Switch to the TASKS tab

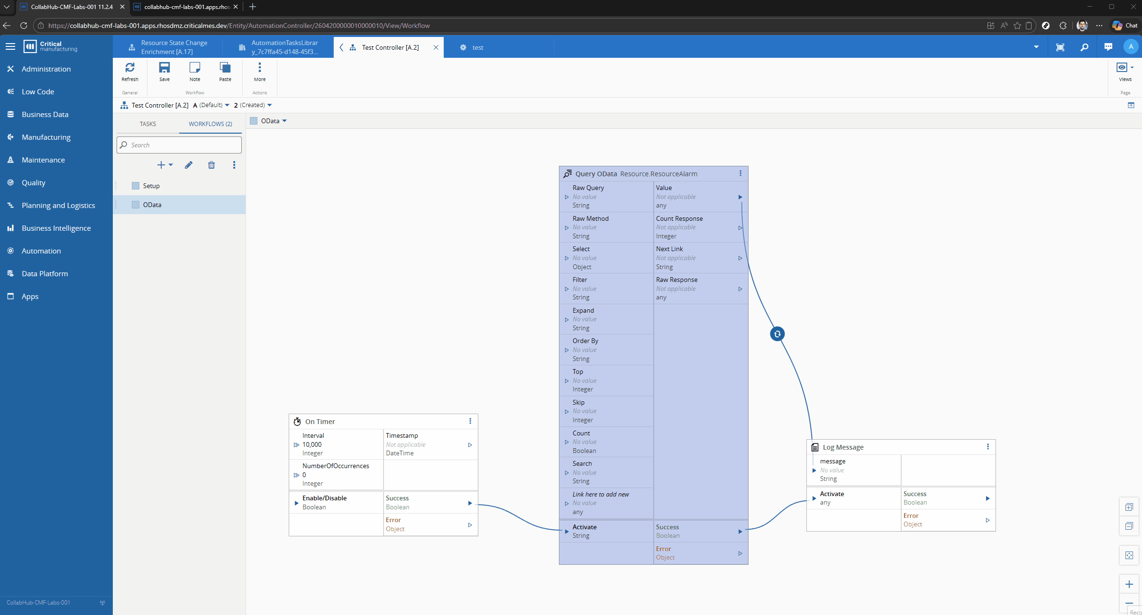147,124
